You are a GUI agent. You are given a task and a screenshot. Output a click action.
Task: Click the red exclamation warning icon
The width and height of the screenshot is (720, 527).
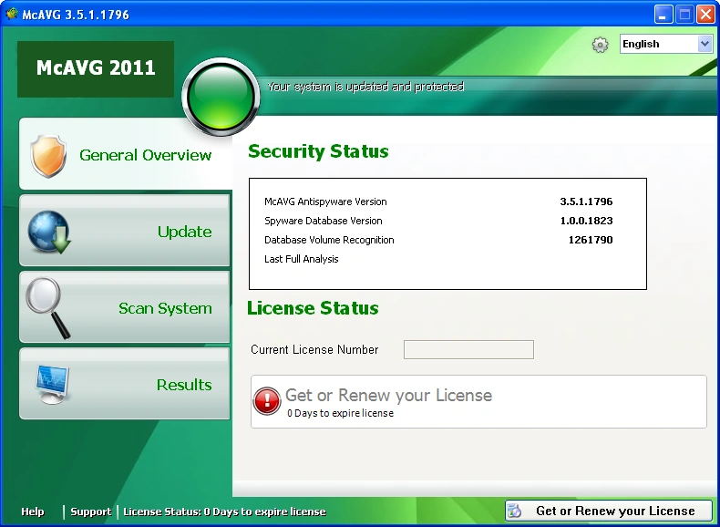(267, 400)
